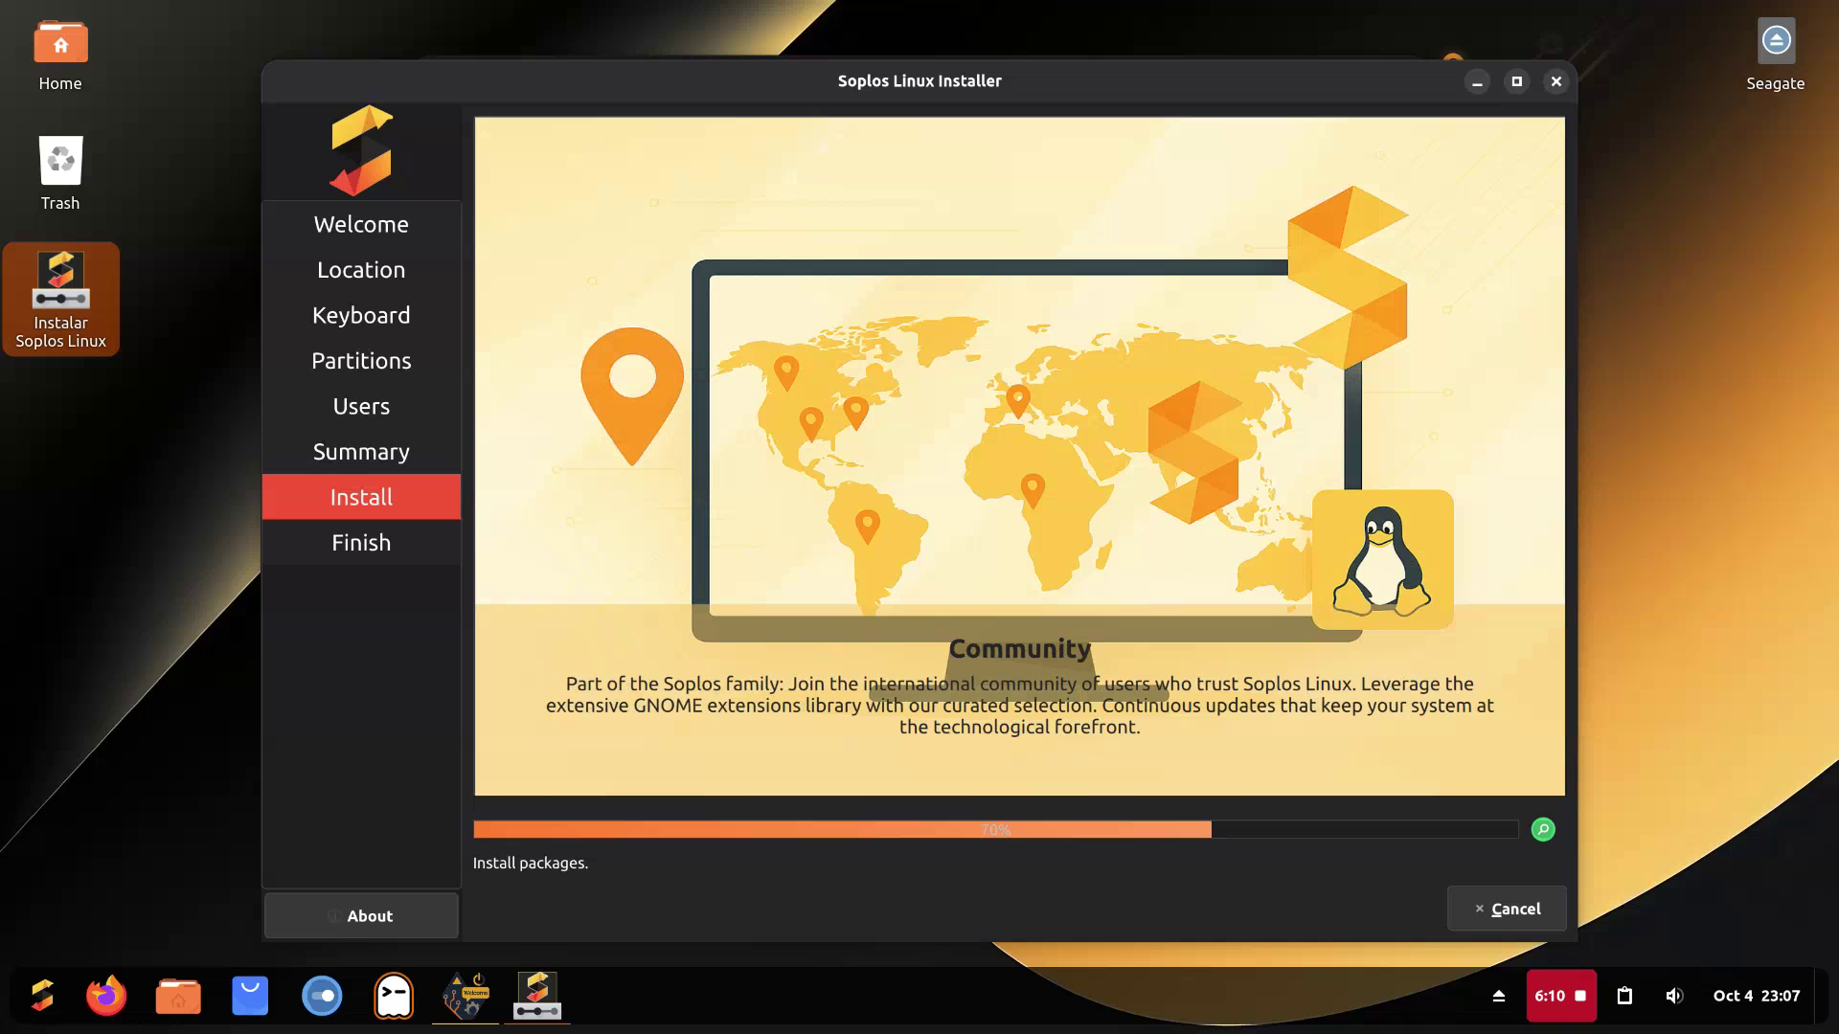
Task: Select the Summary step in sidebar
Action: 361,452
